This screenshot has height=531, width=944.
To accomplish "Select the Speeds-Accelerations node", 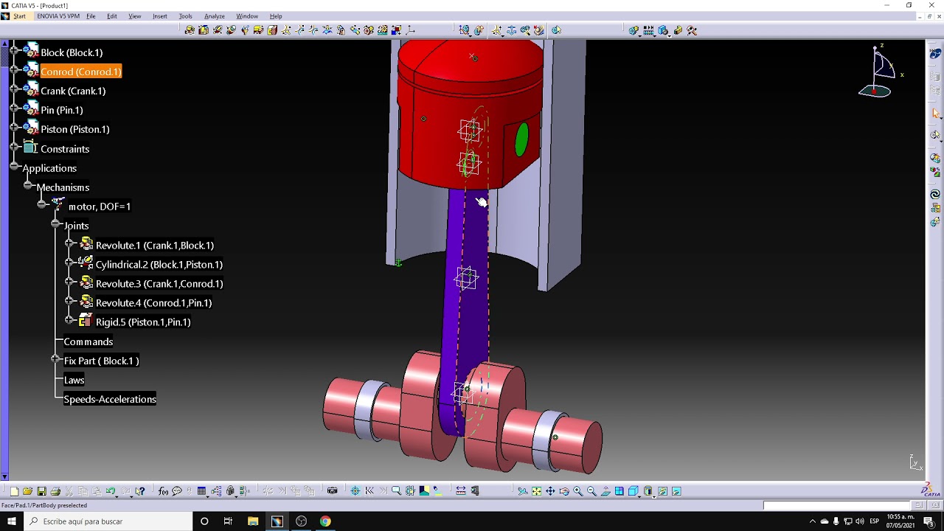I will [x=110, y=399].
